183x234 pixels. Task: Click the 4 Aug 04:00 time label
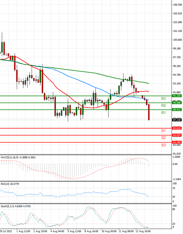tap(57, 232)
